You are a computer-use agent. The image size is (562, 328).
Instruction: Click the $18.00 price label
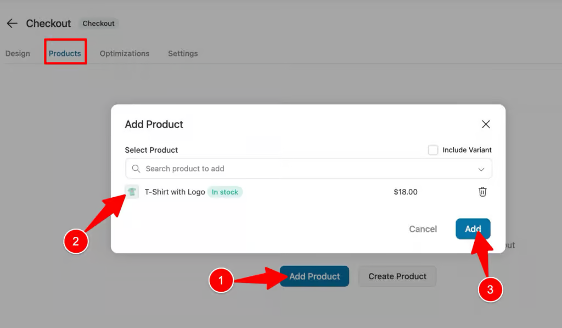tap(406, 192)
